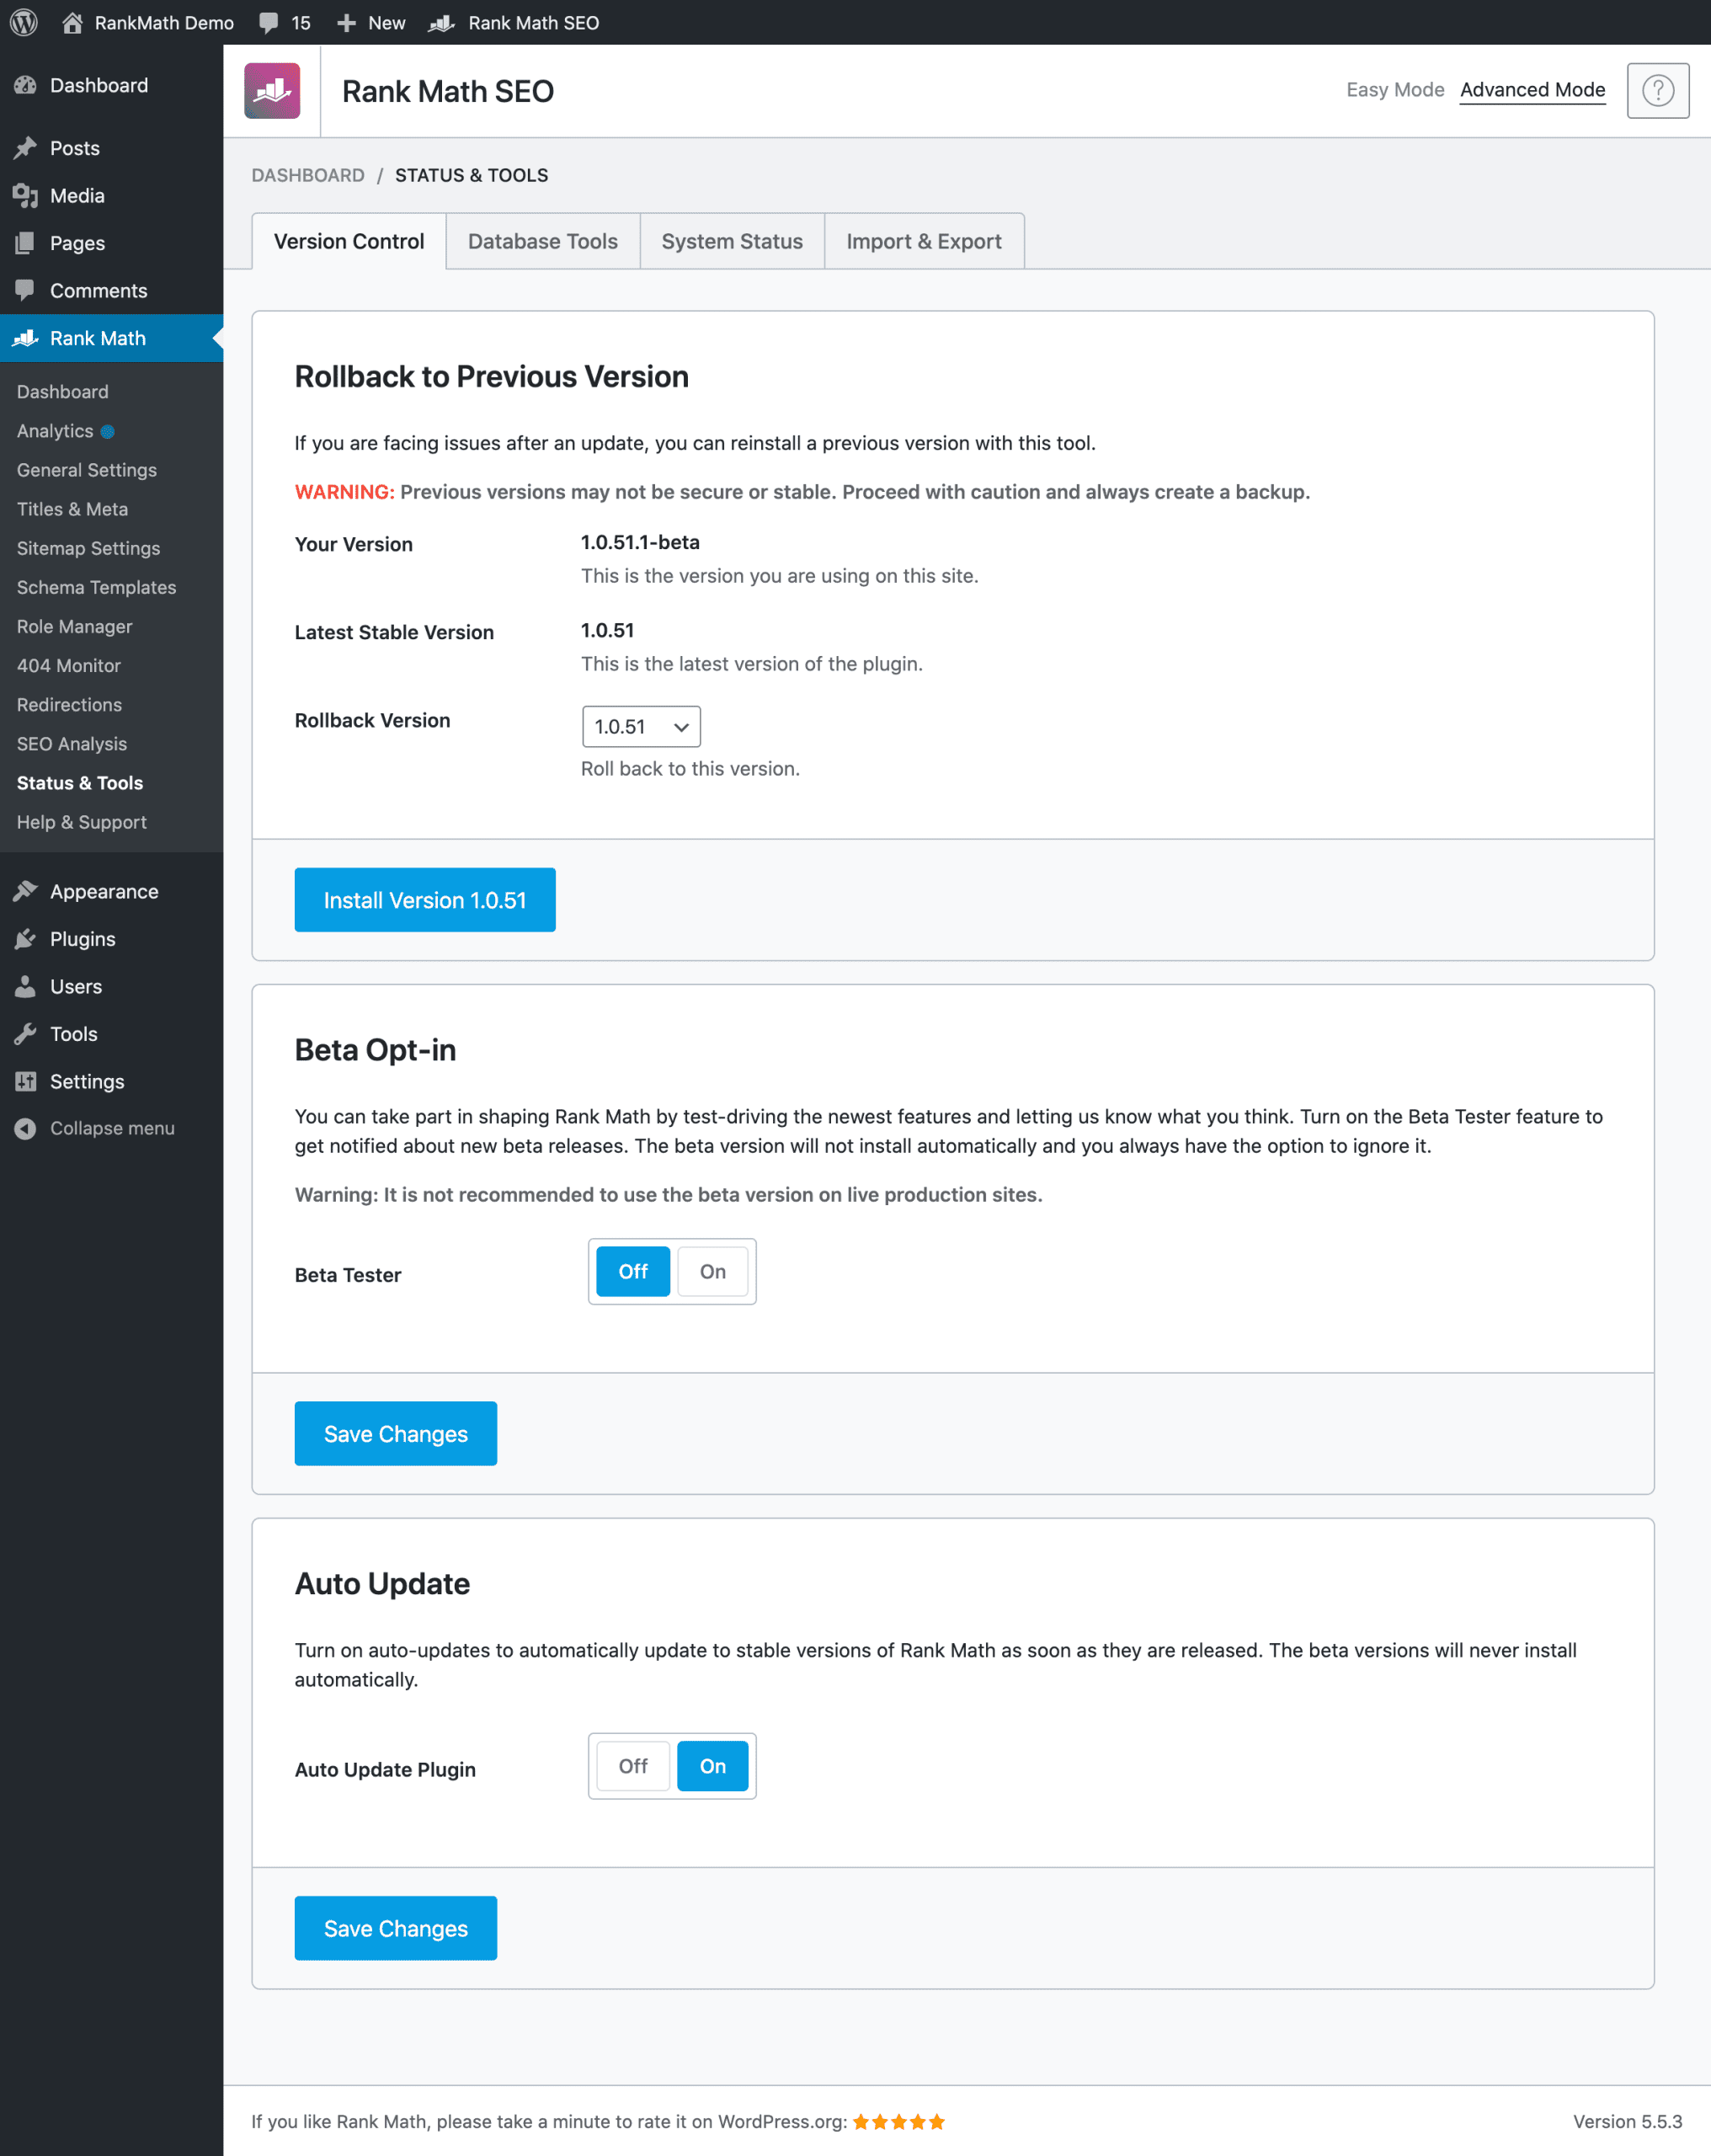Click the Version 5.5.3 footer text

[x=1627, y=2121]
